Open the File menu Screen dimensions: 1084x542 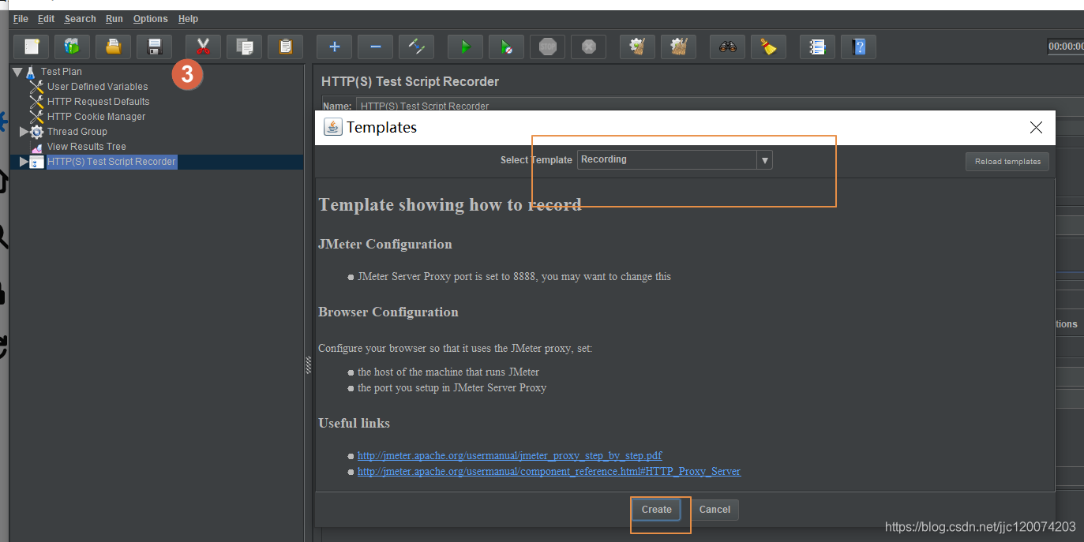[x=21, y=19]
